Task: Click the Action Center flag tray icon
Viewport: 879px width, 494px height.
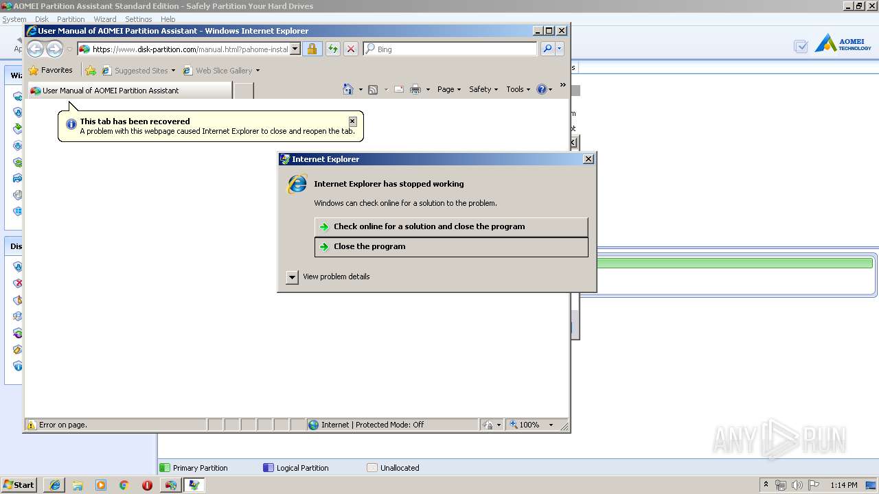Action: 812,485
